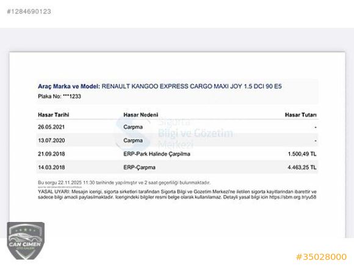Select the damage date 14.03.2018

point(51,168)
